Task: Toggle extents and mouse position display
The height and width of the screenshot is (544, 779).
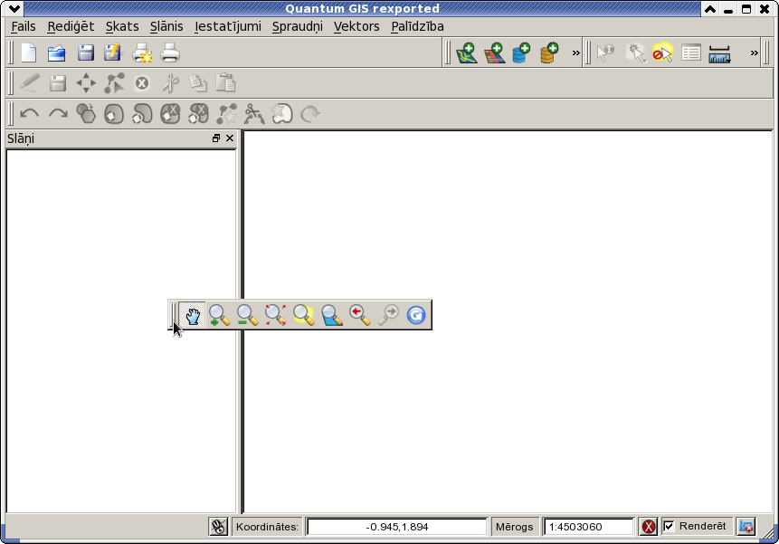Action: tap(218, 527)
